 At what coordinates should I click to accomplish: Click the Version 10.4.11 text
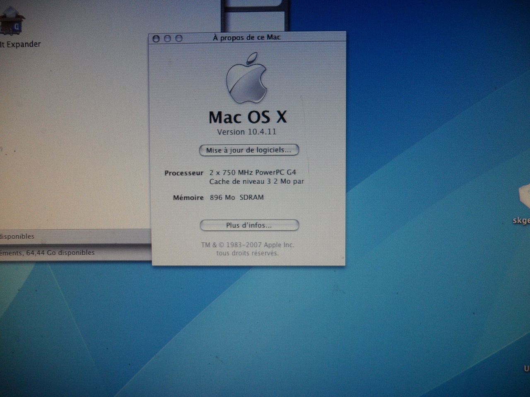coord(247,132)
